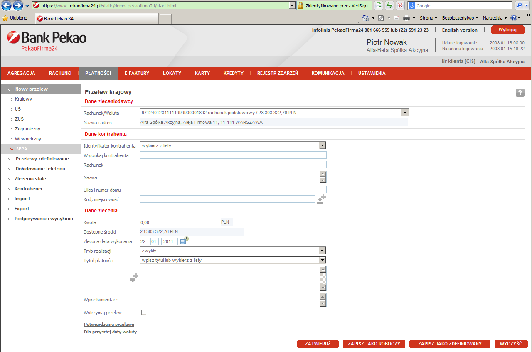Click the Wyloguj button
532x352 pixels.
(x=507, y=30)
